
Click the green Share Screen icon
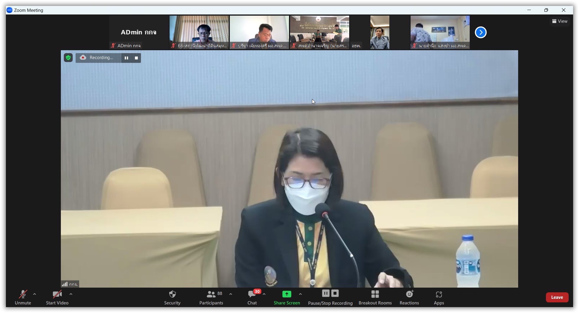point(287,294)
